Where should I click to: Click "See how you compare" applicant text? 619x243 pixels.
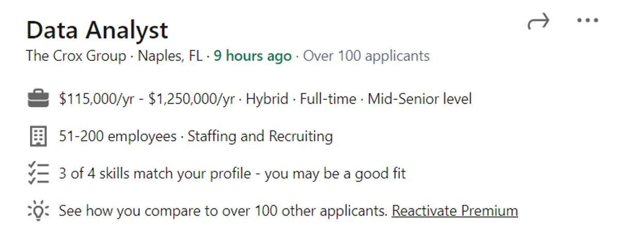(x=223, y=211)
